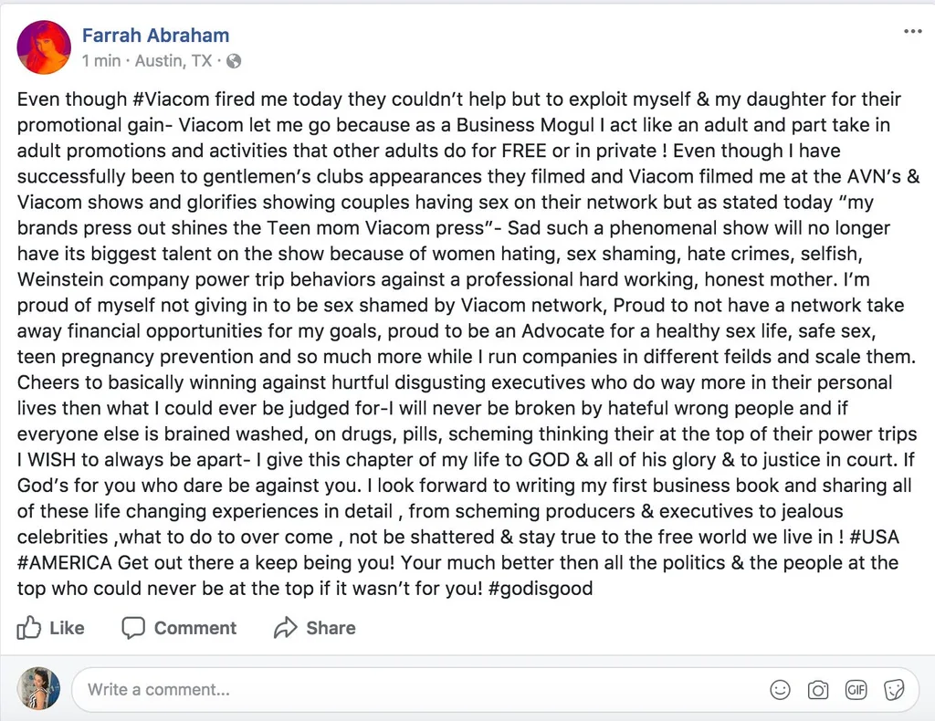
Task: Open the three-dot post options menu
Action: pyautogui.click(x=912, y=32)
